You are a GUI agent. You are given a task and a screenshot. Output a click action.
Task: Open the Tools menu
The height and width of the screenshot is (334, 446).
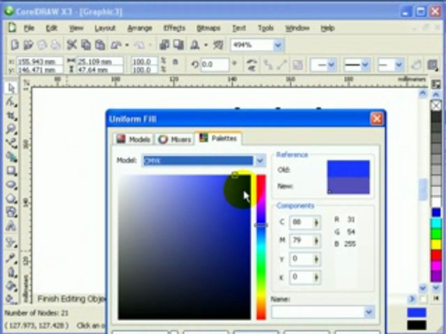click(x=266, y=28)
